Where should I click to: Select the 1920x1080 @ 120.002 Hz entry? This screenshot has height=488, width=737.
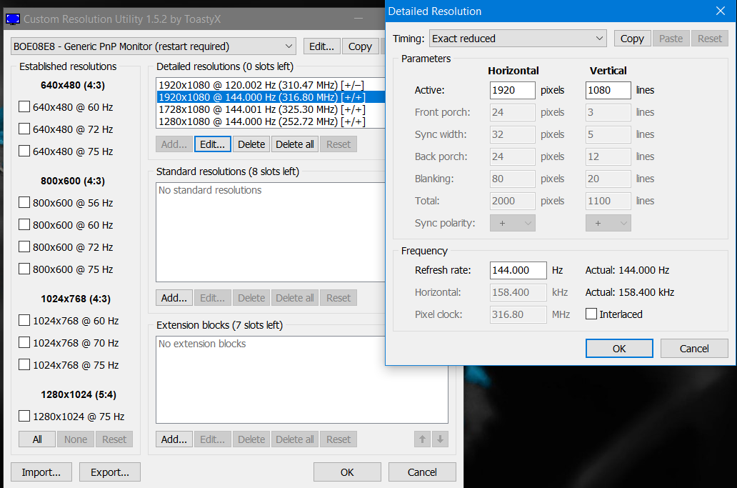261,85
